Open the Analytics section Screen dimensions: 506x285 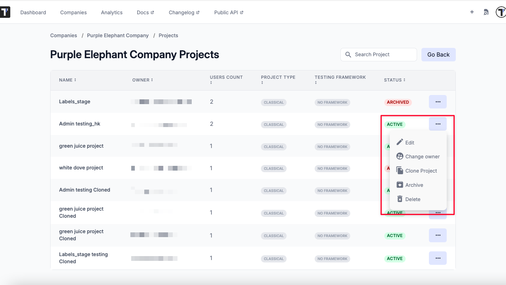tap(112, 12)
